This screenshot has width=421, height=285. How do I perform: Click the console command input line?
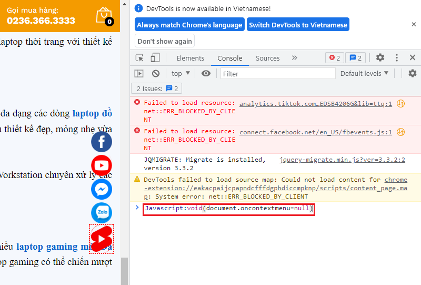229,208
